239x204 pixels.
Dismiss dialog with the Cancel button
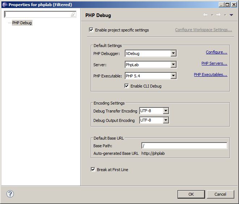coord(220,194)
